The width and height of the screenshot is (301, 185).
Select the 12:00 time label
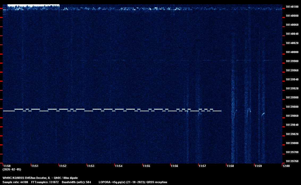(x=286, y=166)
